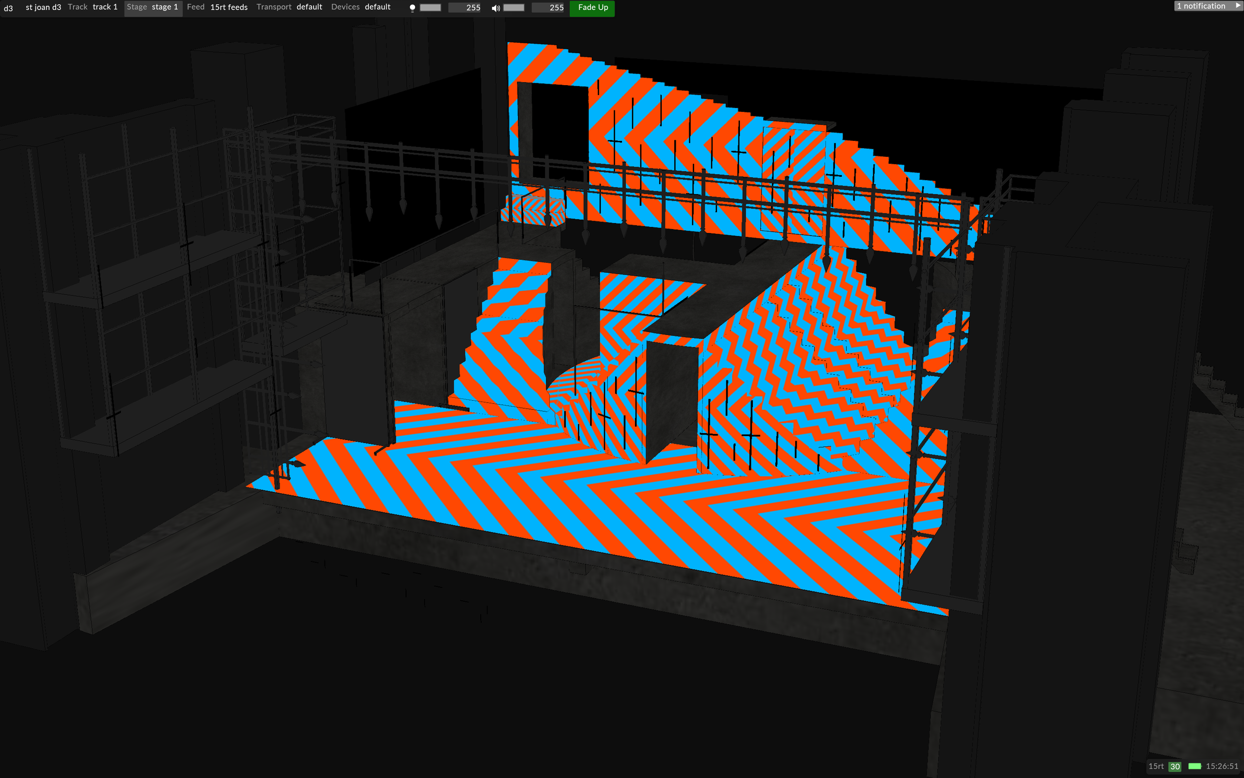Click the volume speaker icon
The image size is (1244, 778).
pos(496,8)
